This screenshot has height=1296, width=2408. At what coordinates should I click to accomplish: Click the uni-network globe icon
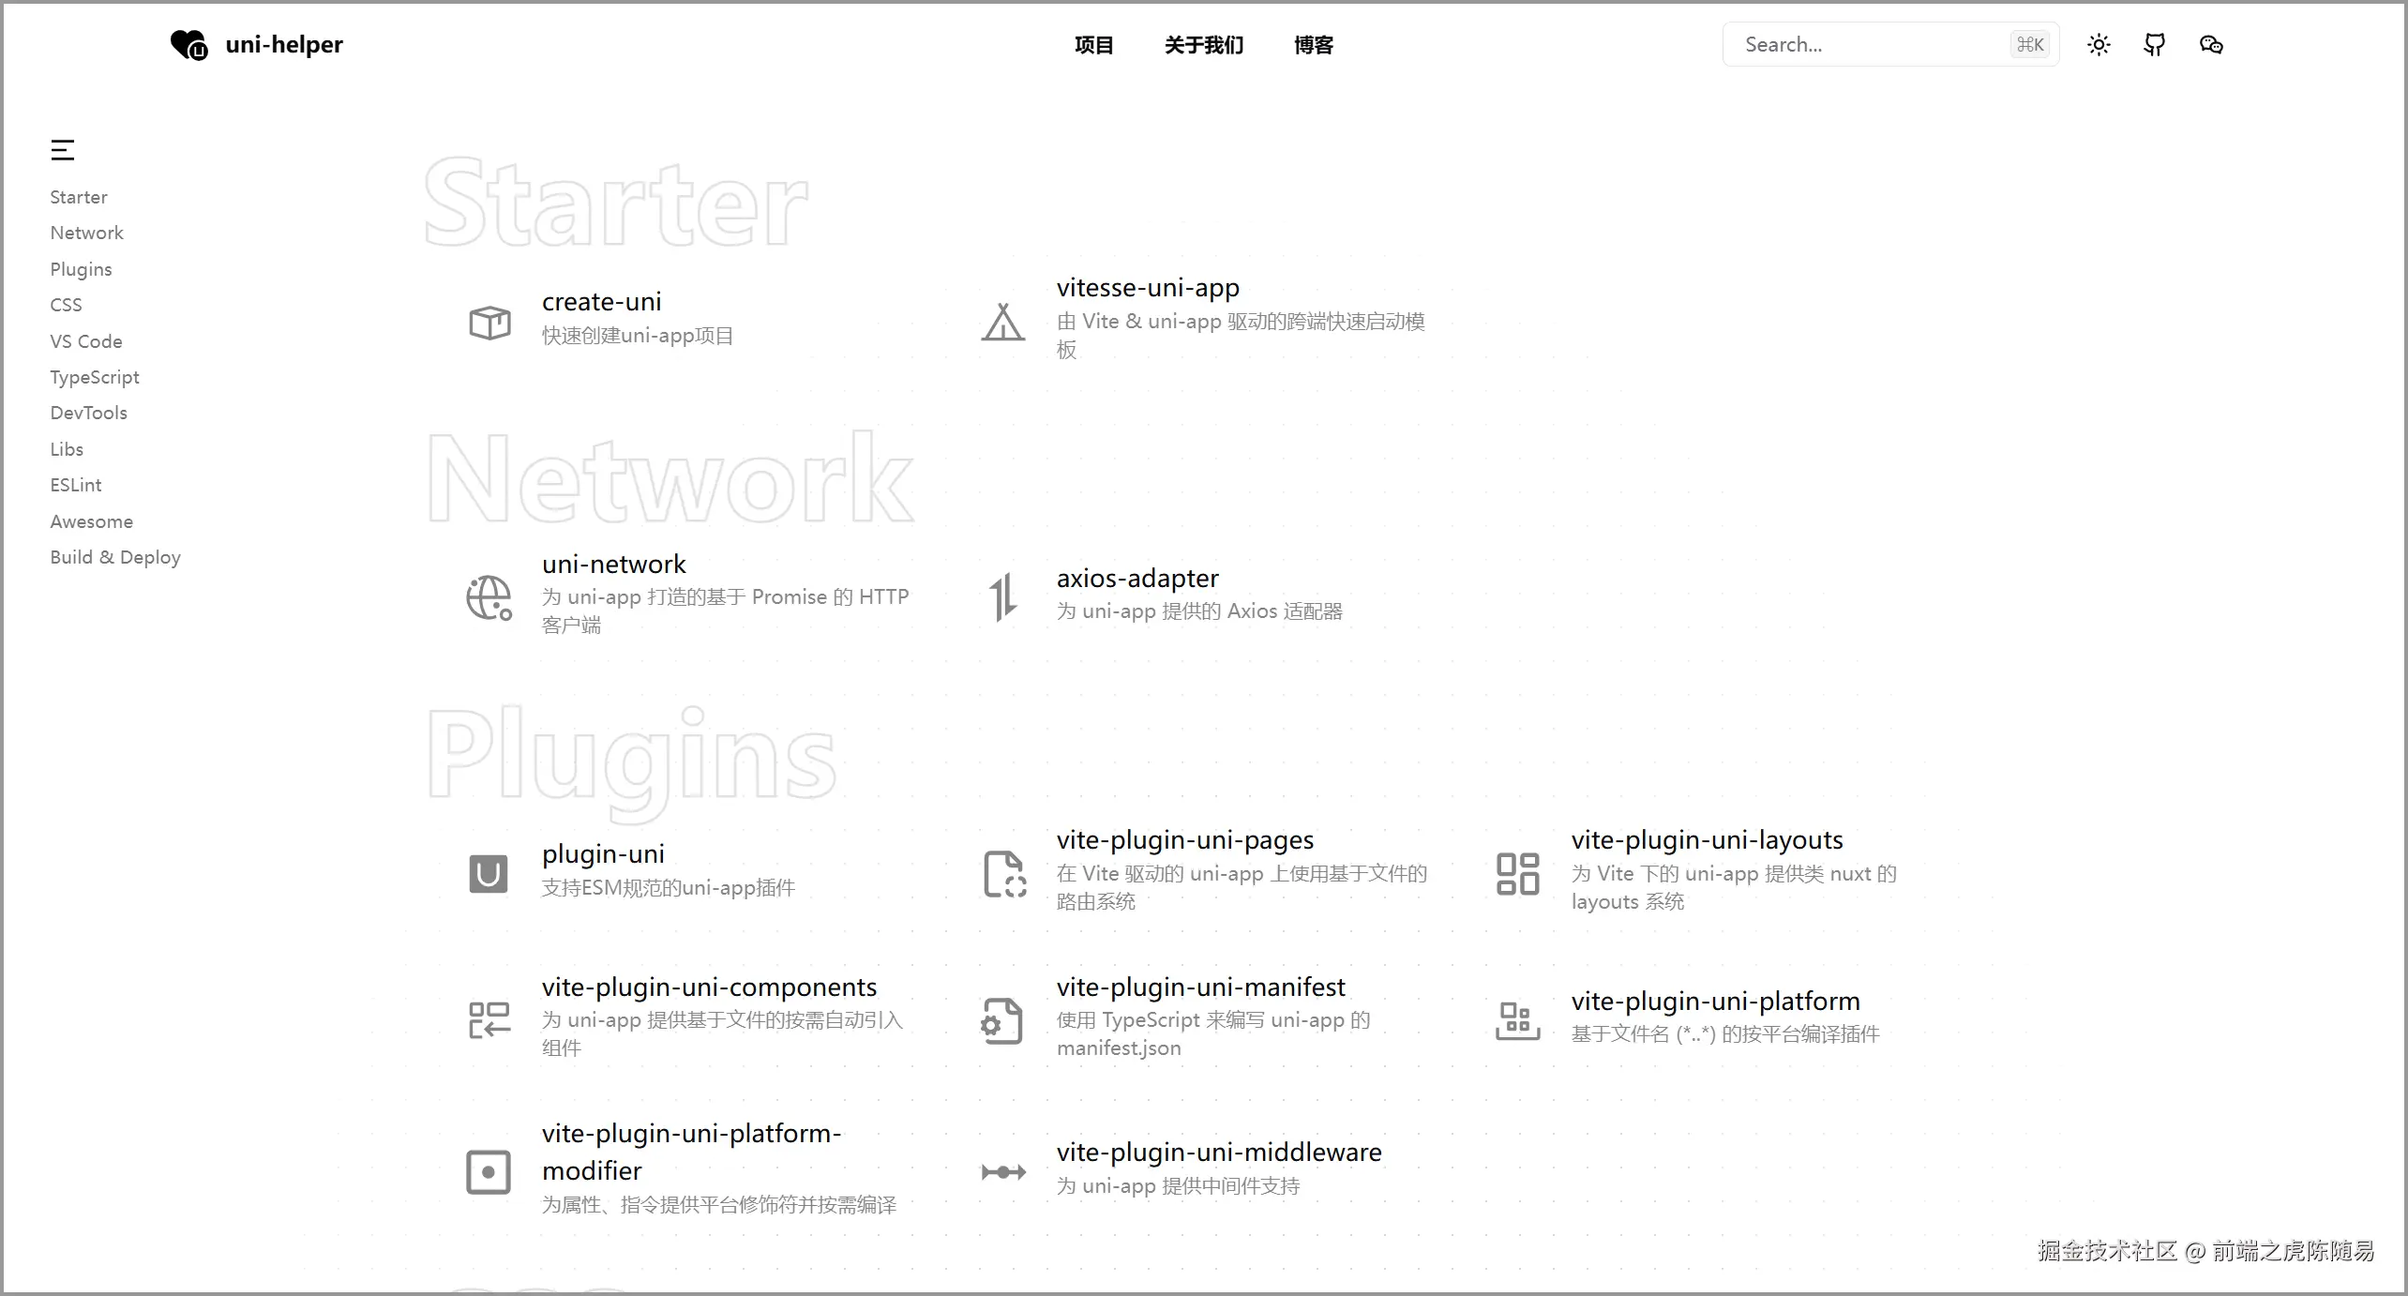(489, 597)
